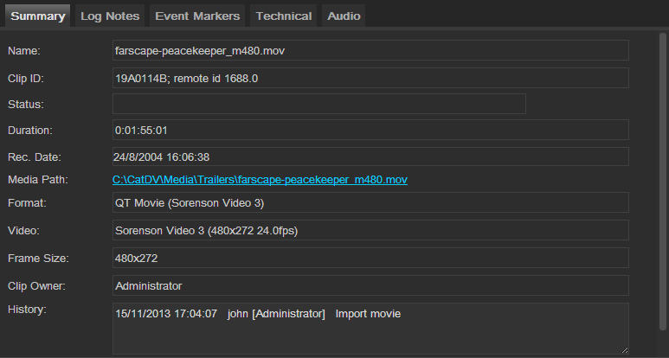
Task: Focus the empty Status field
Action: [319, 104]
